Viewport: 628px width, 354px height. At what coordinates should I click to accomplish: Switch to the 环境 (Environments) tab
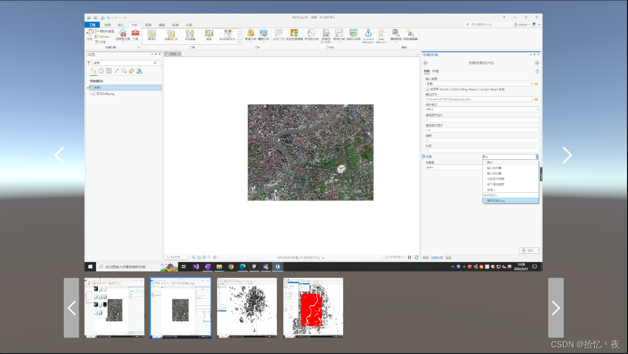click(x=435, y=71)
